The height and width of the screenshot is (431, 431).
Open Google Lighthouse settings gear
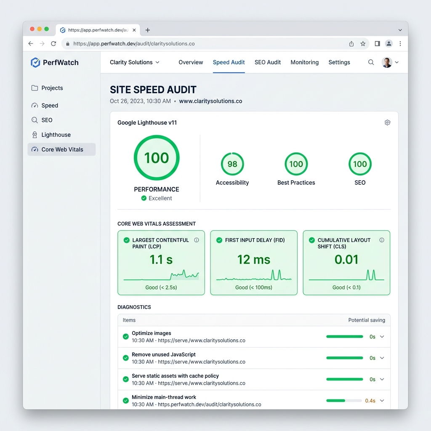388,122
